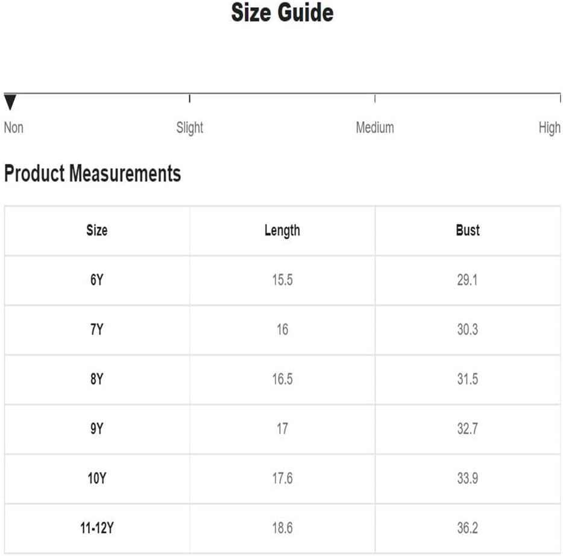The width and height of the screenshot is (563, 556).
Task: Select the 6Y size row
Action: (97, 280)
